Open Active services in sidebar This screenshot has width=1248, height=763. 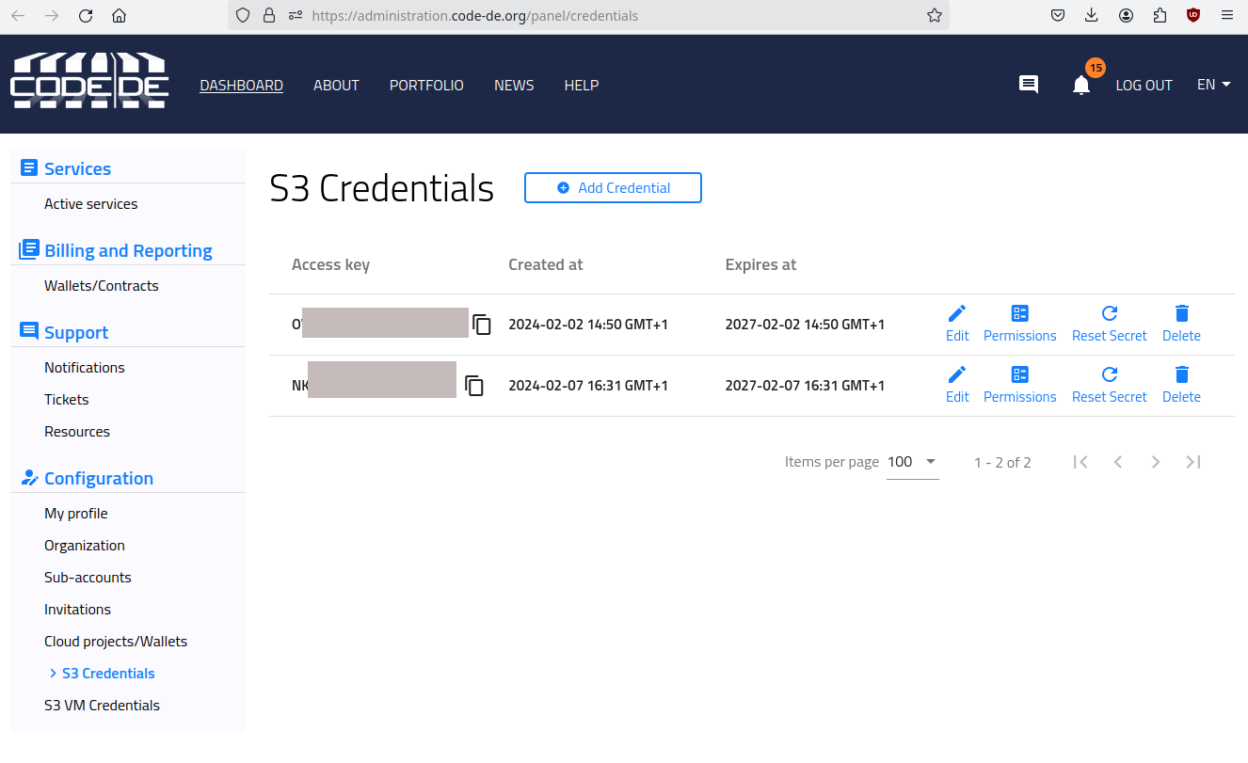90,204
